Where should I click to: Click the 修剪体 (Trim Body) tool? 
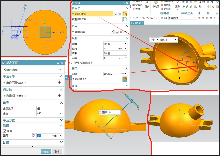point(137,5)
